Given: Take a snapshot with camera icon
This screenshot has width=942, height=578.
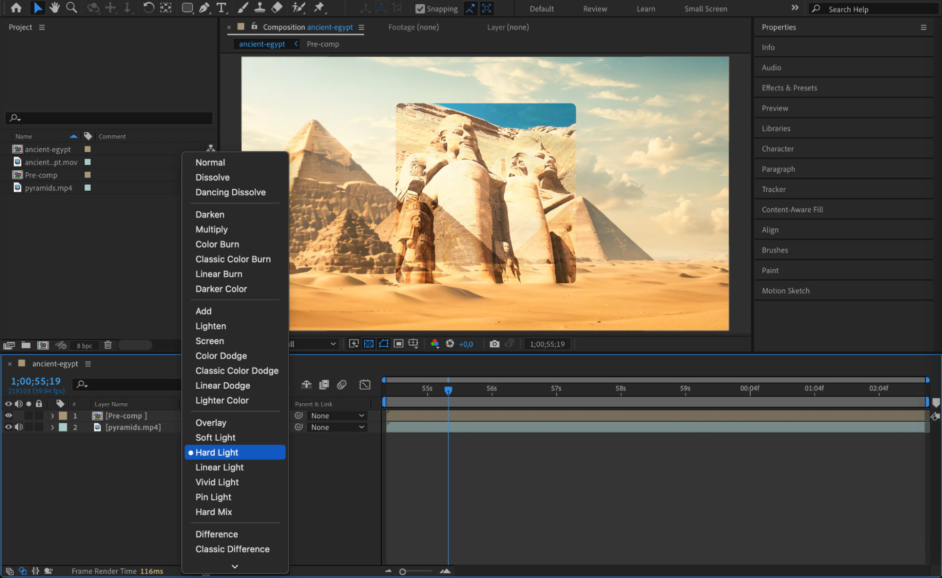Looking at the screenshot, I should 494,344.
